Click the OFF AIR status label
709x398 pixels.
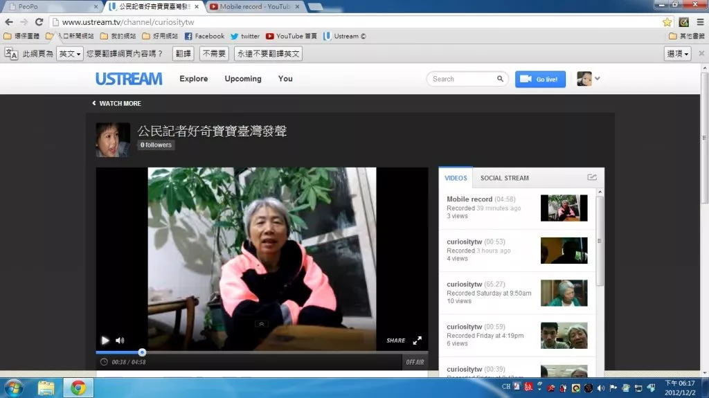[x=415, y=362]
